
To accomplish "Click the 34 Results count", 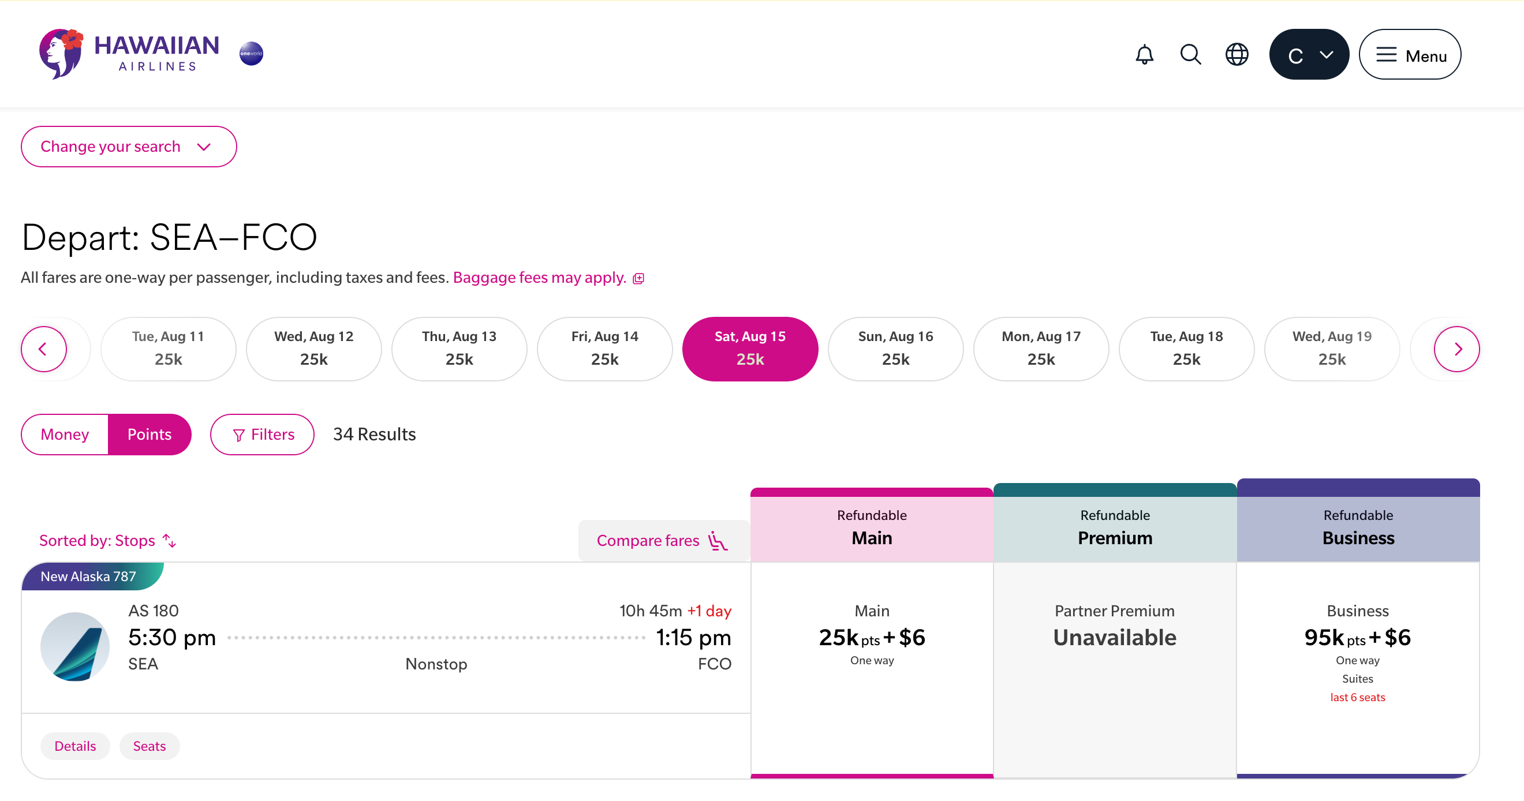I will [375, 434].
